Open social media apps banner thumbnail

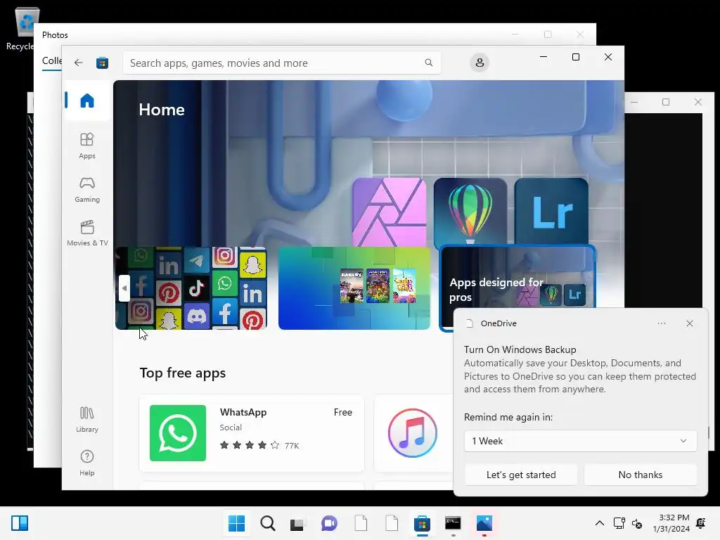click(191, 288)
